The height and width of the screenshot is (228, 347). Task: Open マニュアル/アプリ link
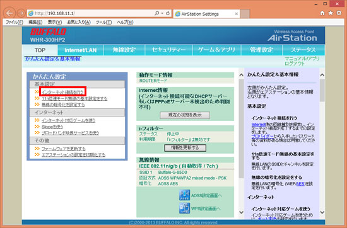point(302,59)
